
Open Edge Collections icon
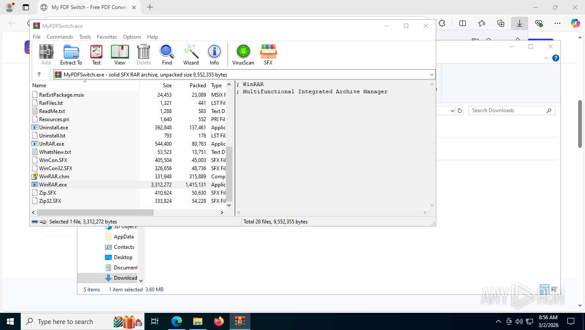point(501,23)
